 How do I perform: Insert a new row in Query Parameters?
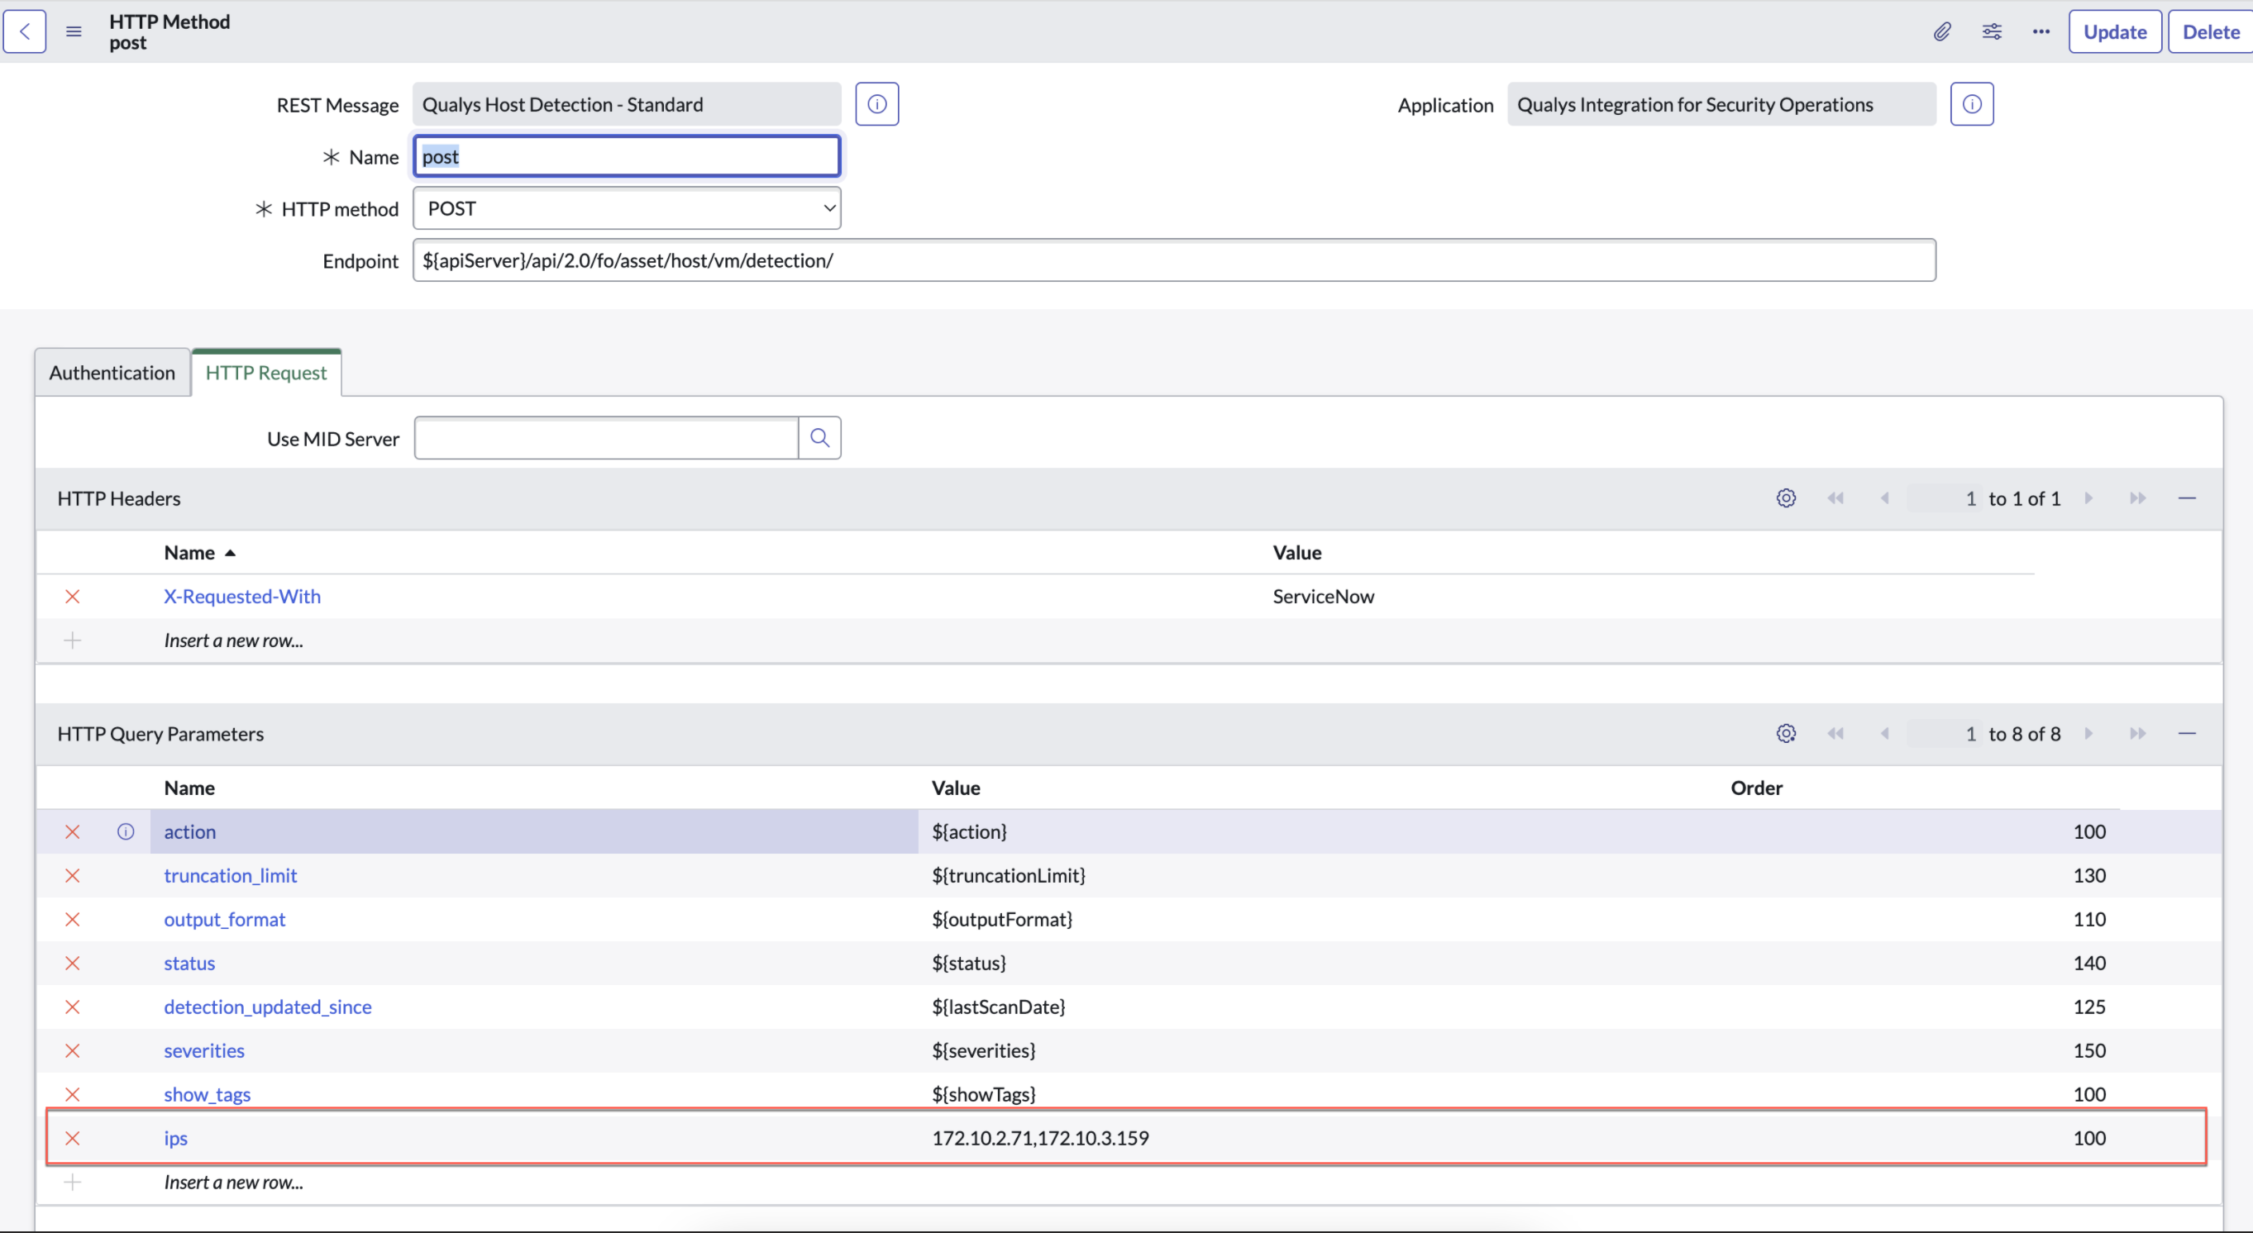pyautogui.click(x=233, y=1183)
